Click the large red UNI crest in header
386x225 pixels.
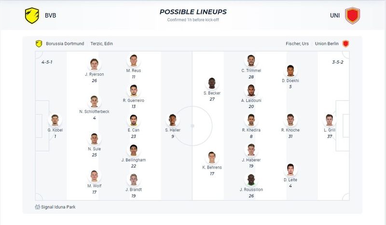[352, 15]
